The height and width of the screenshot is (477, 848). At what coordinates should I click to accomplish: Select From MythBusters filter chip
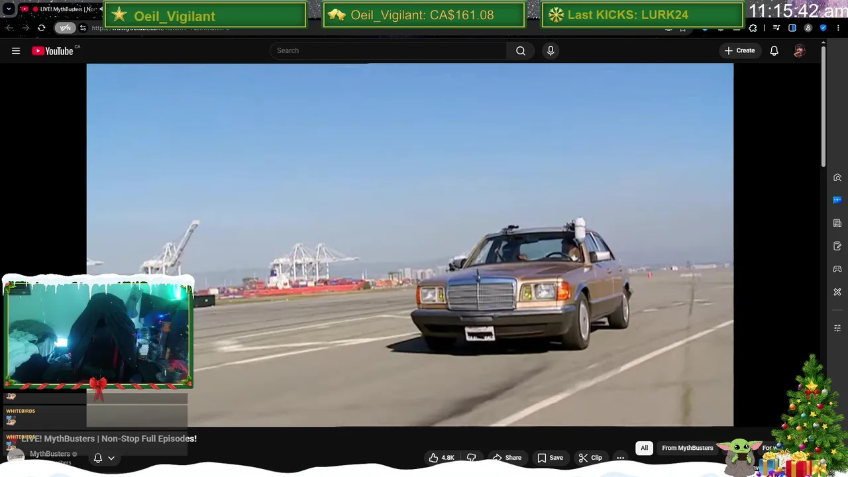pyautogui.click(x=688, y=448)
